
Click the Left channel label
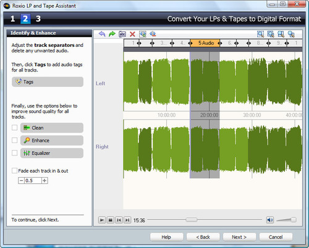pyautogui.click(x=100, y=83)
